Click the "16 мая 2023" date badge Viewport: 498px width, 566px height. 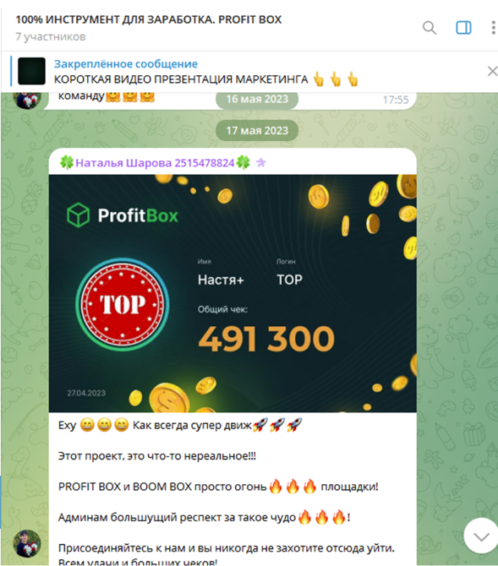[x=257, y=100]
